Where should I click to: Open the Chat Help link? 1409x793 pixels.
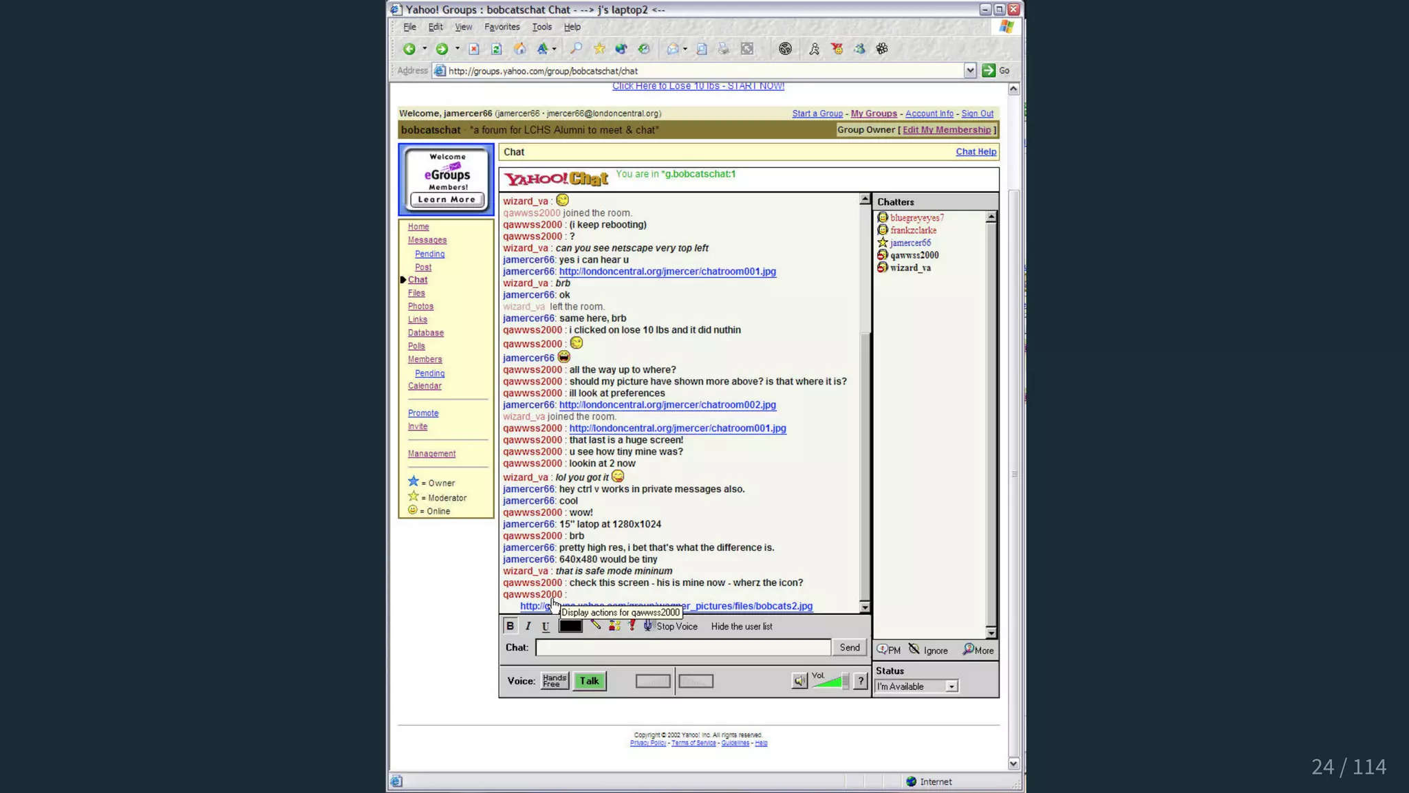pos(975,152)
